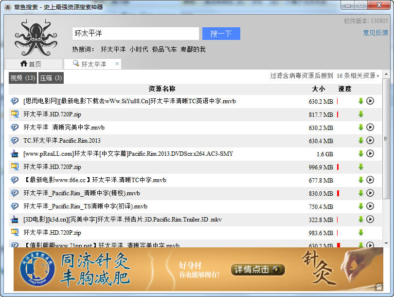394x297 pixels.
Task: Filter results by 视频 (13)
Action: coord(23,78)
